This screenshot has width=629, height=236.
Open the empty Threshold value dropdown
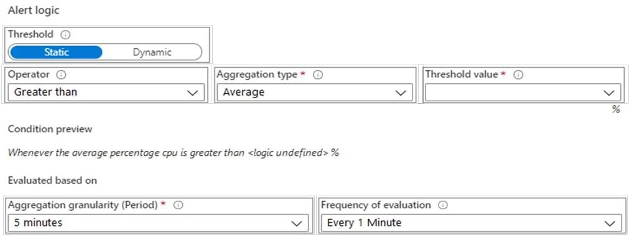point(523,92)
